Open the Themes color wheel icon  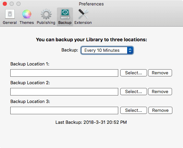coord(27,14)
